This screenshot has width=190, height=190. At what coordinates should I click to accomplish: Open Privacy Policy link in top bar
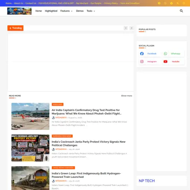click(111, 3)
